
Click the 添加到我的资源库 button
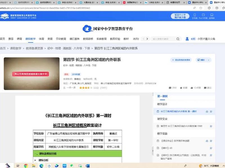click(x=181, y=60)
